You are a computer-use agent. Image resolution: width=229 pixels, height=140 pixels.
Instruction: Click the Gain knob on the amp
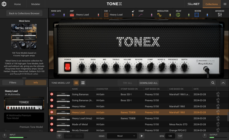point(82,67)
